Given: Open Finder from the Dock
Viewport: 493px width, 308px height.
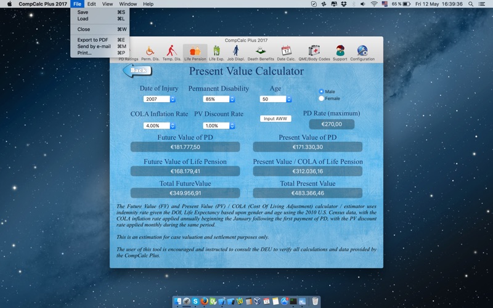Looking at the screenshot, I should click(x=177, y=301).
